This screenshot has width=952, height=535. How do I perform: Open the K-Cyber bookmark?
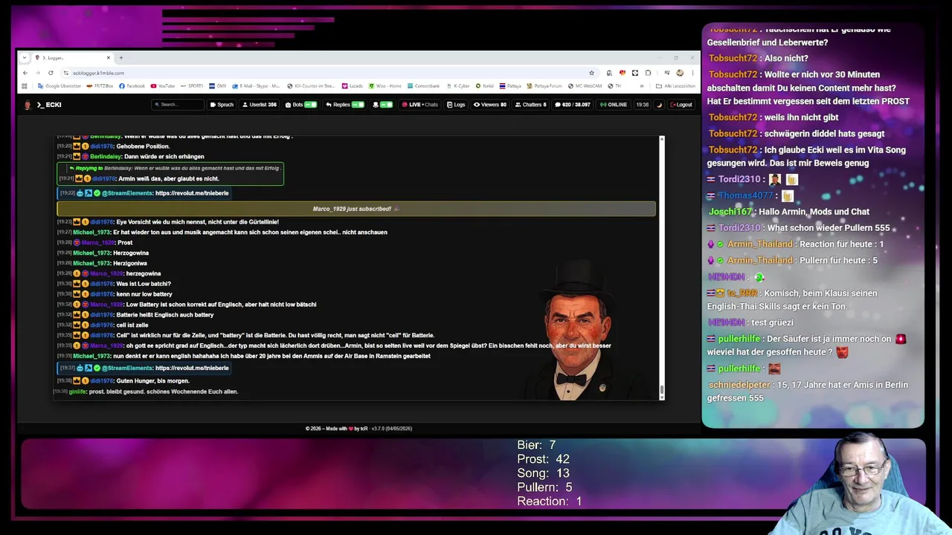click(458, 86)
